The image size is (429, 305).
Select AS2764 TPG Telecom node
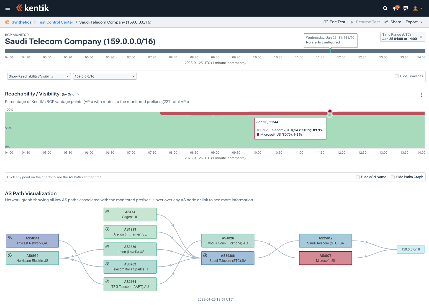point(130,284)
